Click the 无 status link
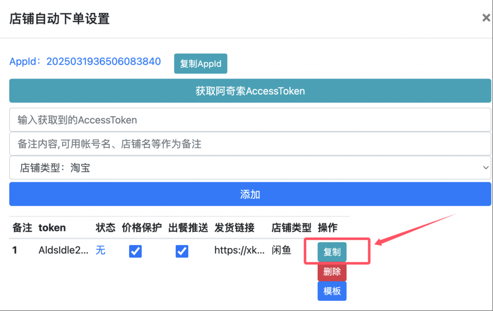The image size is (493, 311). 100,250
